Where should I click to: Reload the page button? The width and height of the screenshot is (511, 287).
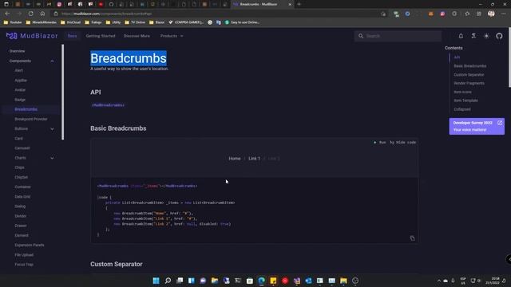pos(30,14)
